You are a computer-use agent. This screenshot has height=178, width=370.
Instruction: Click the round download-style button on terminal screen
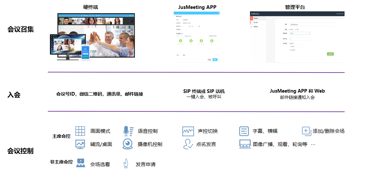click(101, 54)
